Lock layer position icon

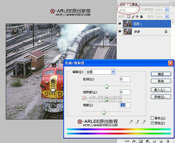pos(137,17)
